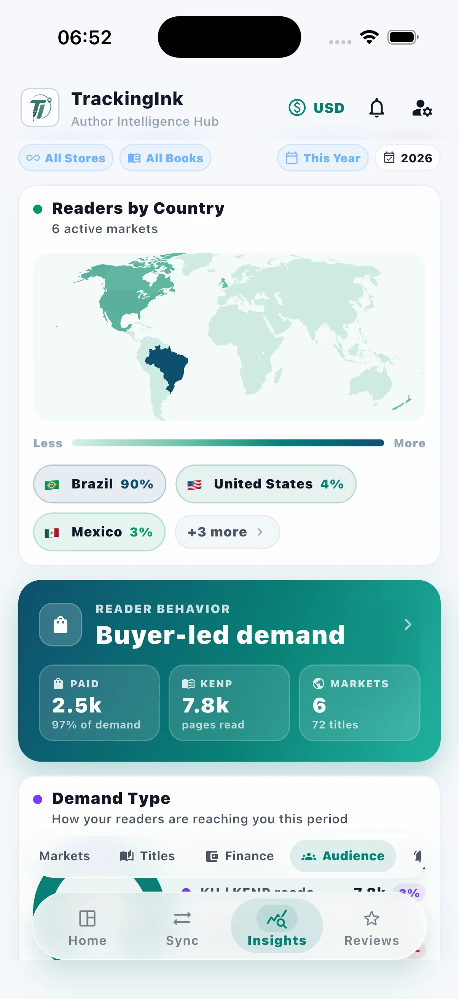The image size is (459, 999).
Task: Tap the PAID bag icon
Action: pos(58,683)
